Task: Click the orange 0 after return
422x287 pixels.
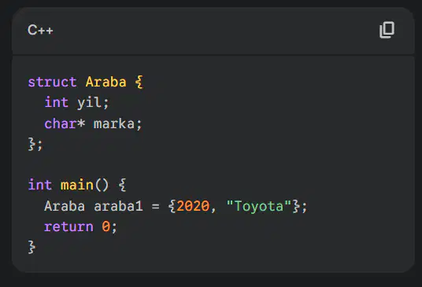Action: [x=105, y=226]
